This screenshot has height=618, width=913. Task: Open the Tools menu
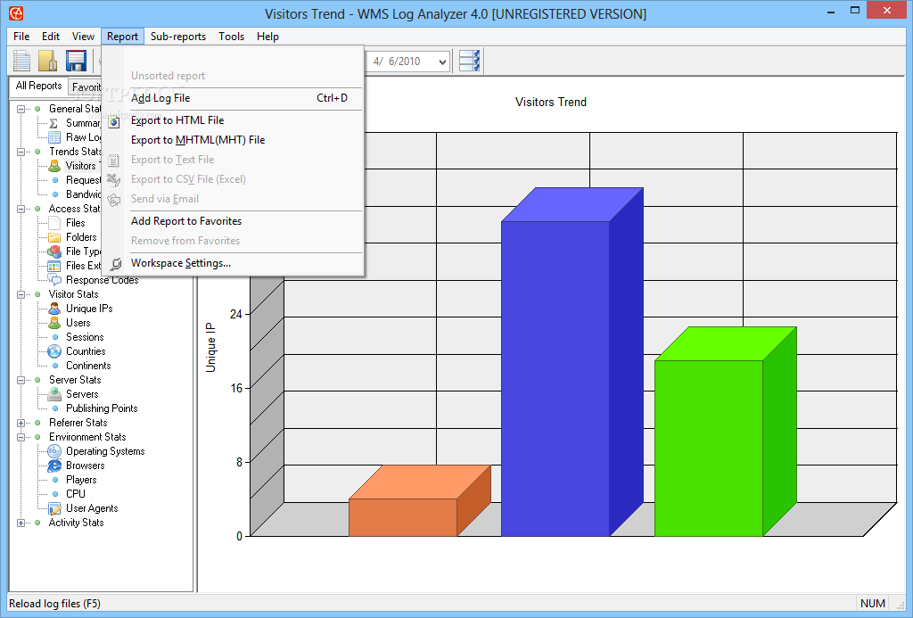[231, 36]
